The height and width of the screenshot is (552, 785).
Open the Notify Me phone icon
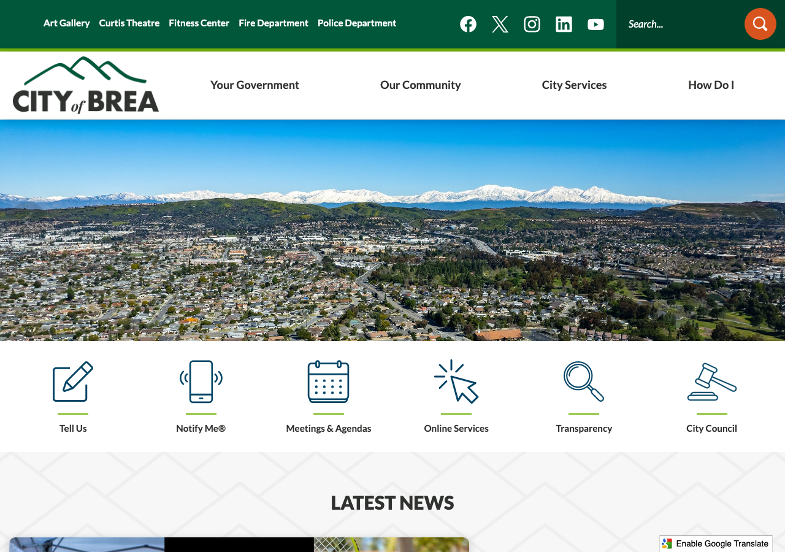click(201, 381)
